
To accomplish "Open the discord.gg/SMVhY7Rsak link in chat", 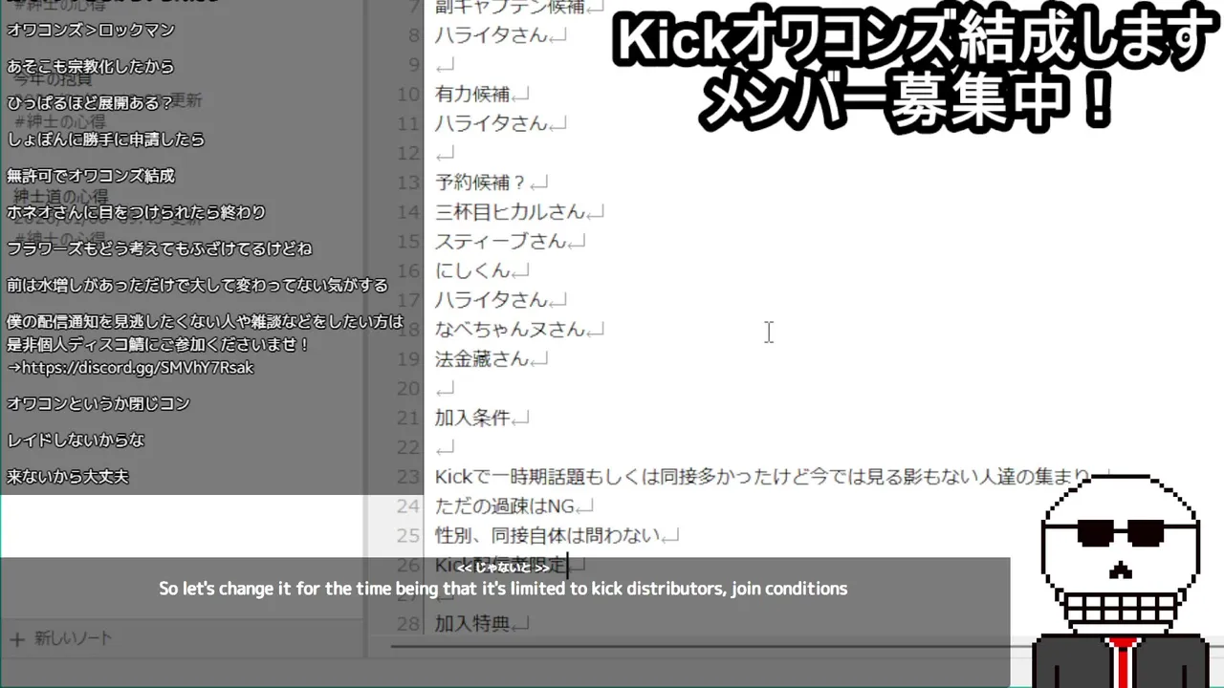I will click(x=137, y=367).
